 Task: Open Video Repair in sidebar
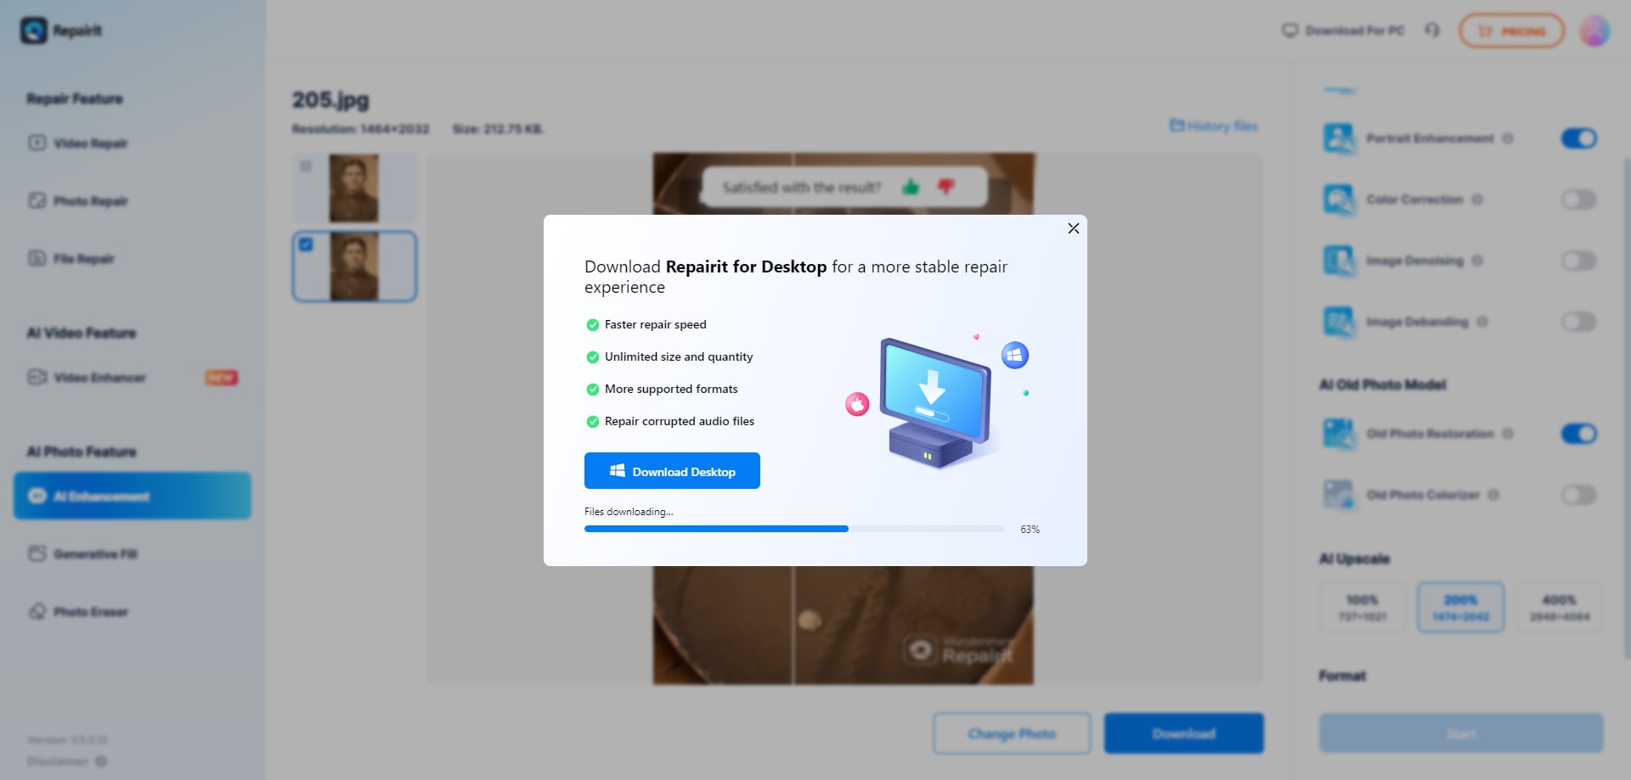coord(133,143)
